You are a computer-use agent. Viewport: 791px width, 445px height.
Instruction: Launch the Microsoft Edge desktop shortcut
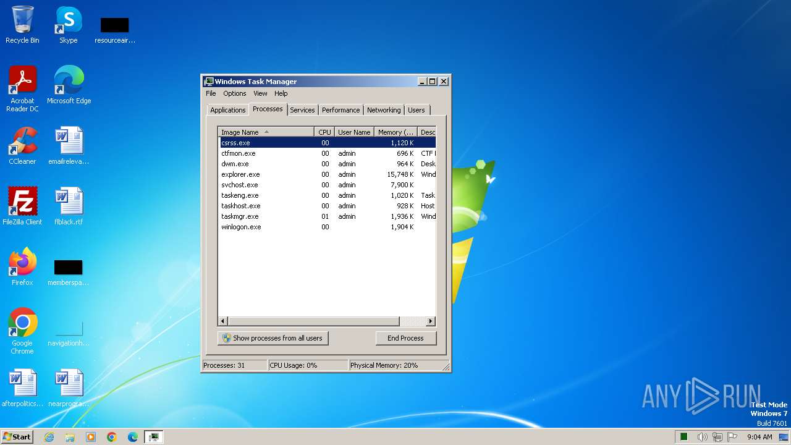tap(69, 85)
